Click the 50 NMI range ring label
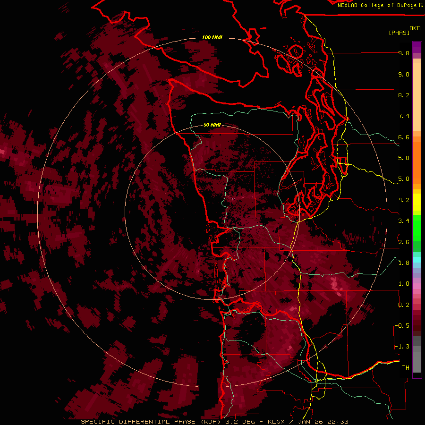The image size is (425, 425). [x=212, y=125]
